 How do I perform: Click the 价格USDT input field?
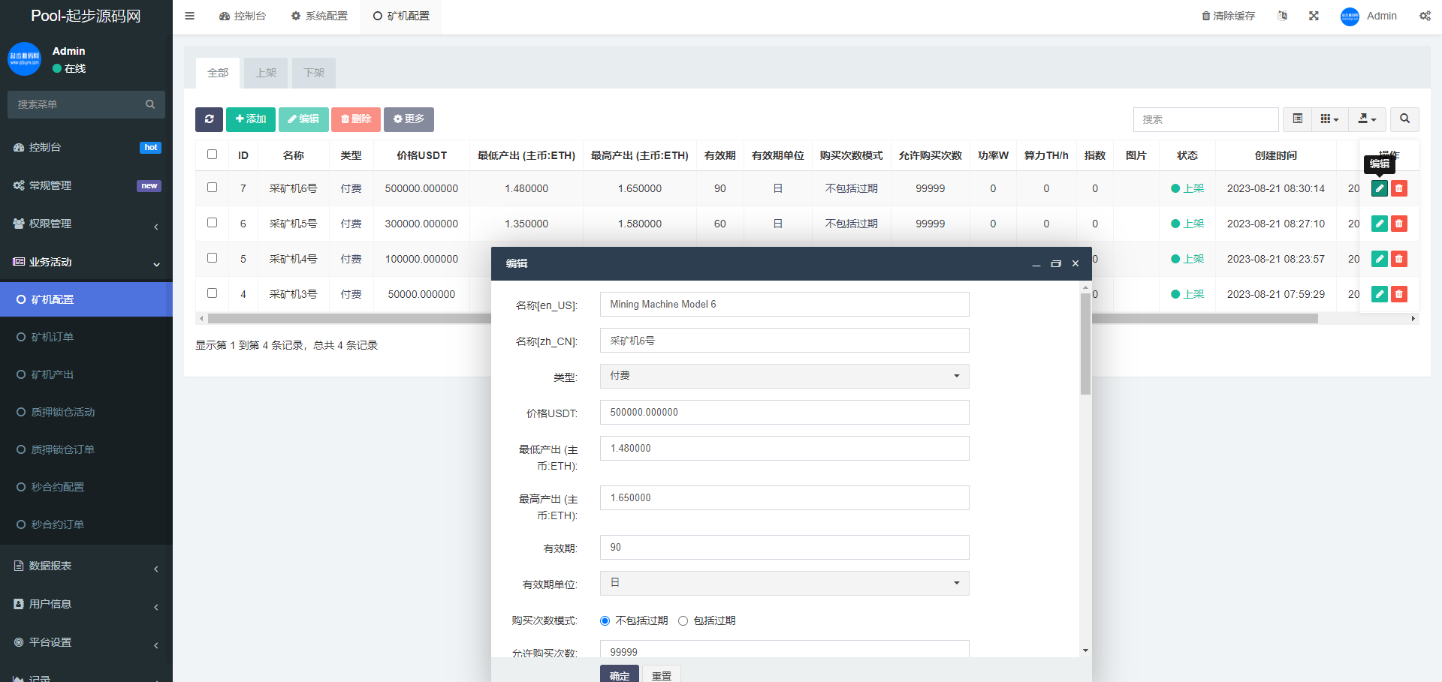point(784,412)
